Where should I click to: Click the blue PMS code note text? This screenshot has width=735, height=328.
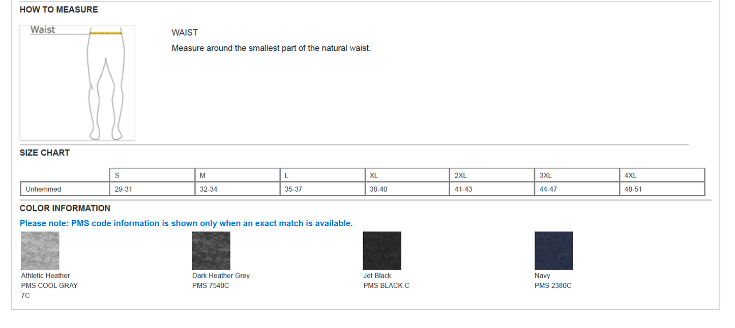186,223
